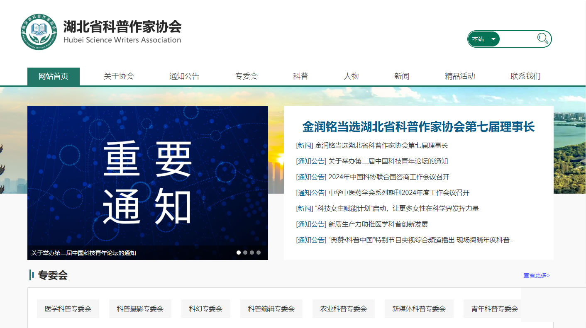Image resolution: width=586 pixels, height=328 pixels.
Task: Select the 网站首页 navigation tab
Action: (54, 76)
